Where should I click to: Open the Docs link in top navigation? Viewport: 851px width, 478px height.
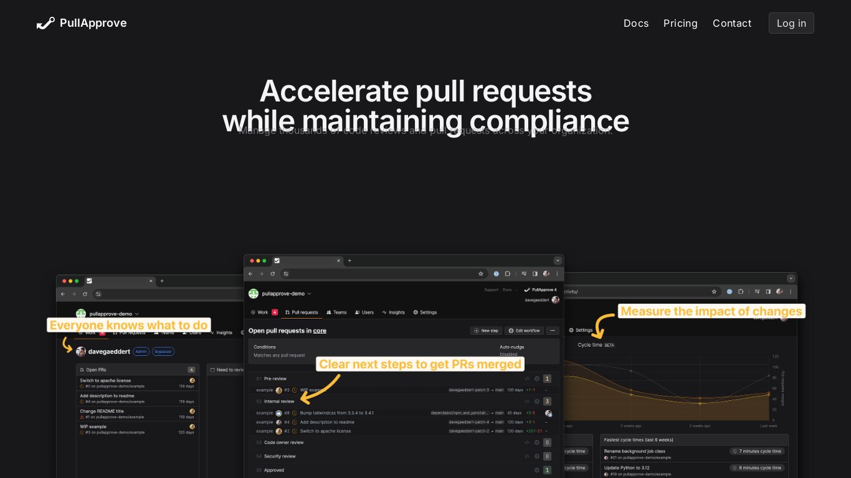pos(636,23)
